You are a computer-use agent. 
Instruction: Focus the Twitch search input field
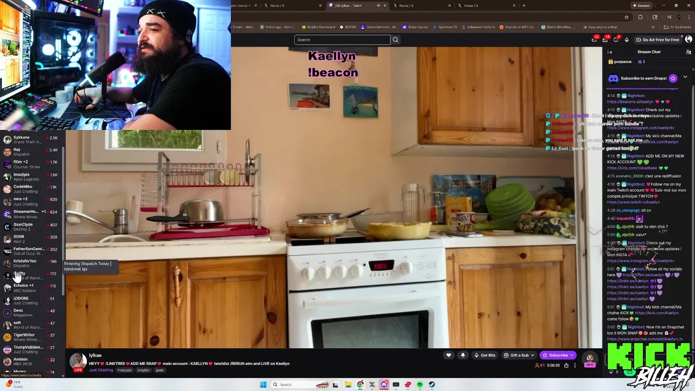342,40
